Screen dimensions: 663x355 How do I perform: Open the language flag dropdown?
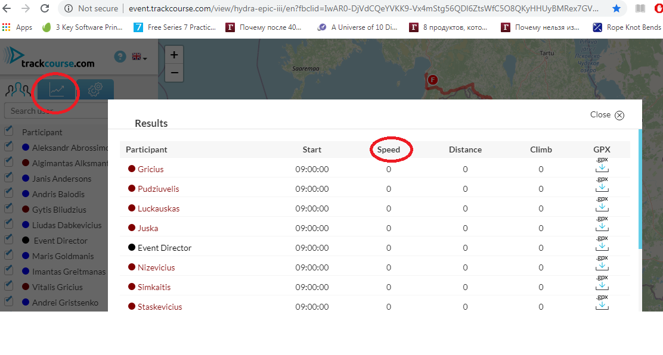[x=139, y=57]
